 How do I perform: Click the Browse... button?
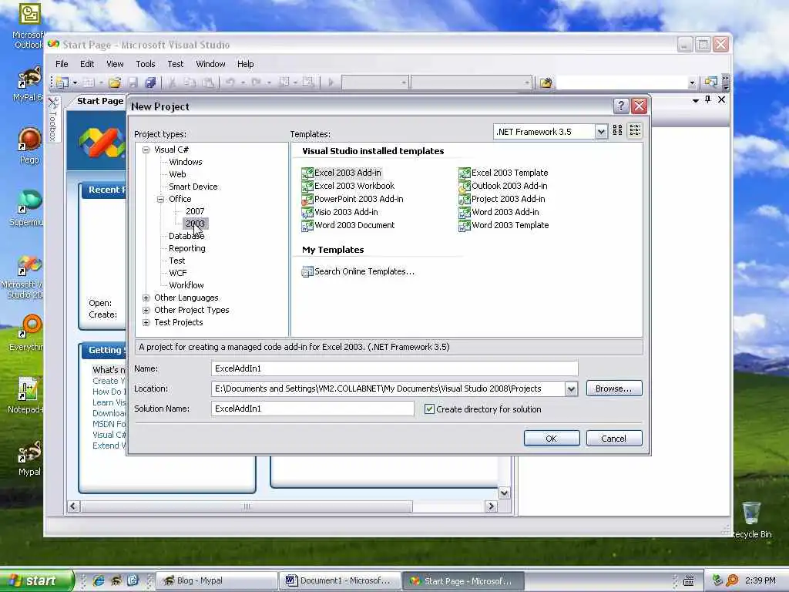click(x=614, y=388)
